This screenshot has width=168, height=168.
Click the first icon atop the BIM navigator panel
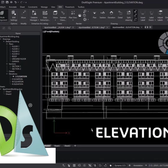pyautogui.click(x=4, y=28)
